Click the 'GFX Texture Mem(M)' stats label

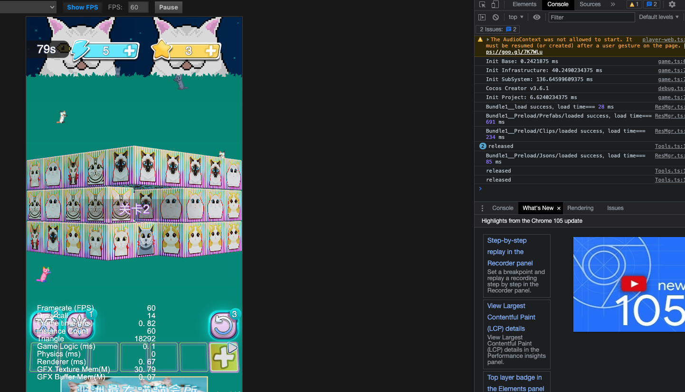point(74,369)
